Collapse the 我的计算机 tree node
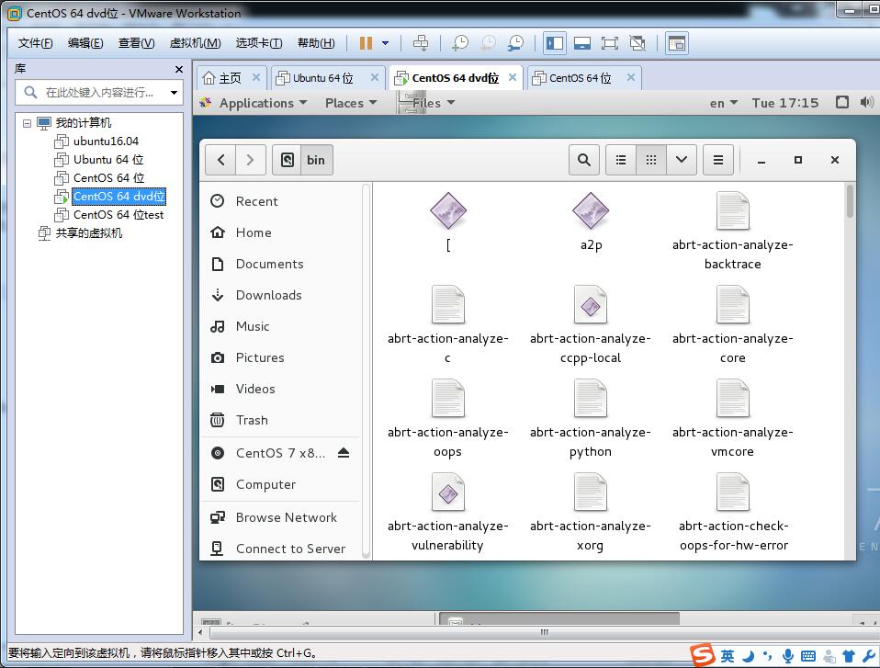880x668 pixels. point(27,122)
